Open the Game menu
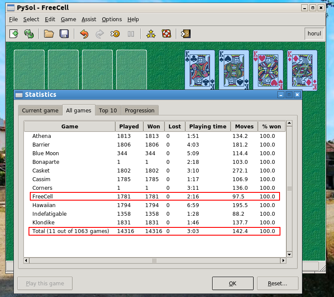The width and height of the screenshot is (334, 297). click(x=68, y=19)
